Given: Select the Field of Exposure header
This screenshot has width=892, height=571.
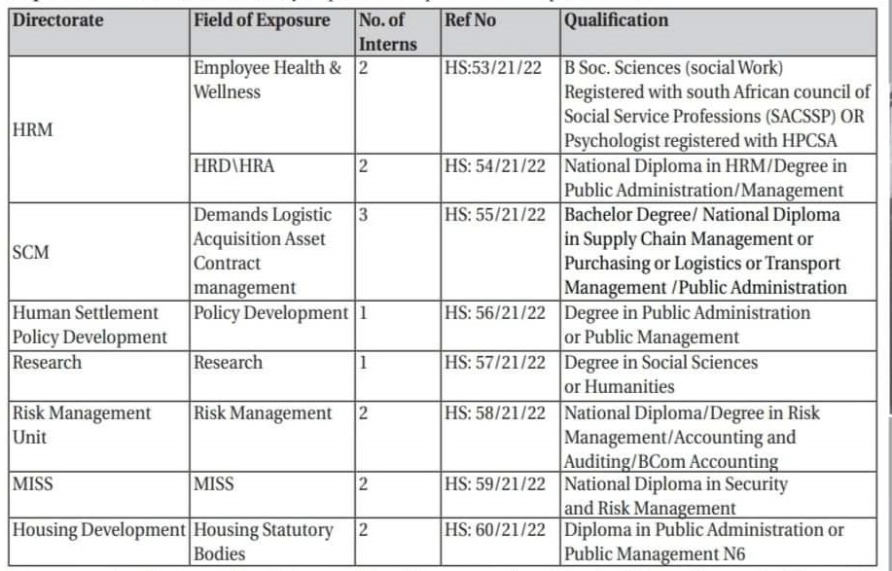Looking at the screenshot, I should 262,21.
